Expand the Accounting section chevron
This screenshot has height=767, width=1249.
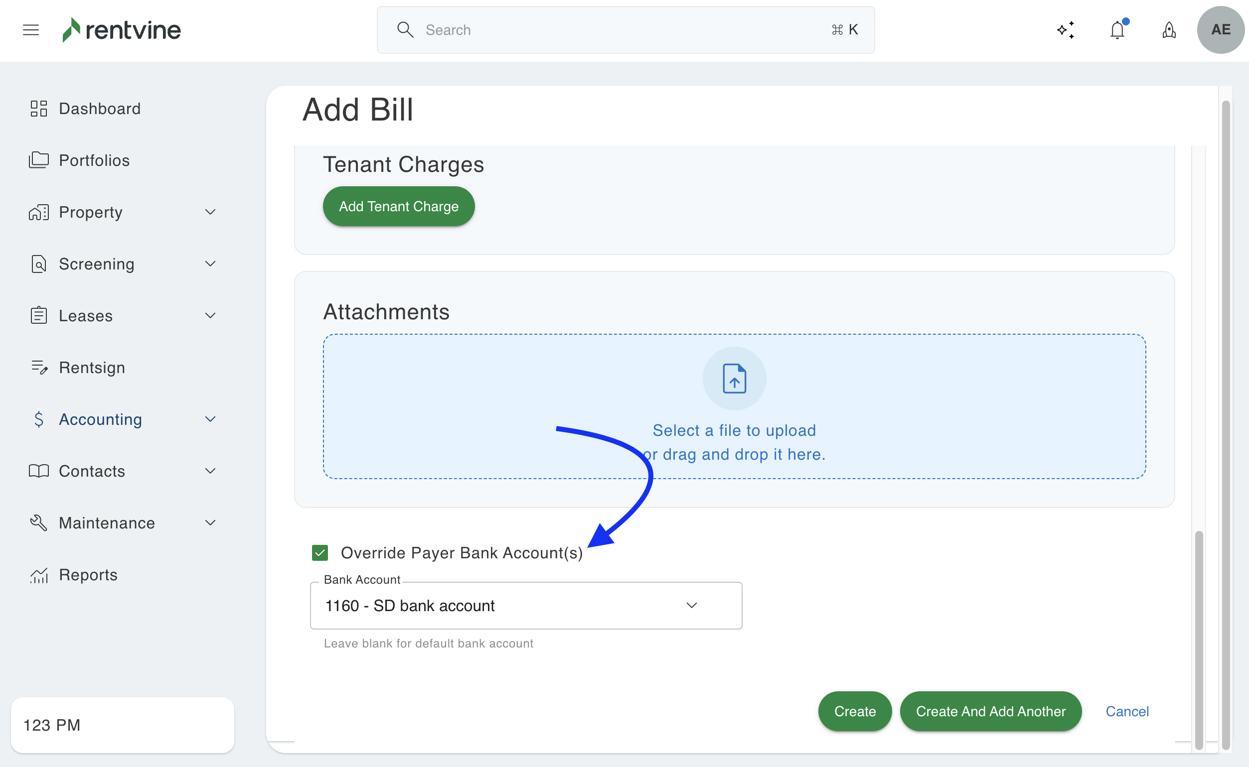coord(210,419)
